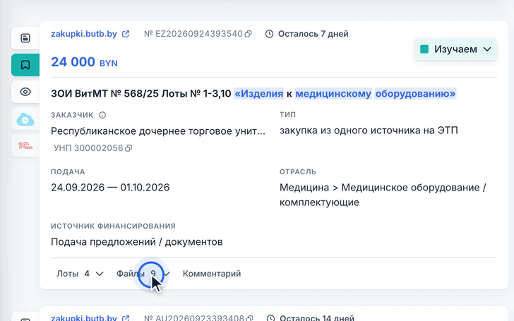
Task: Click the 24 000 BYN price
Action: (84, 62)
